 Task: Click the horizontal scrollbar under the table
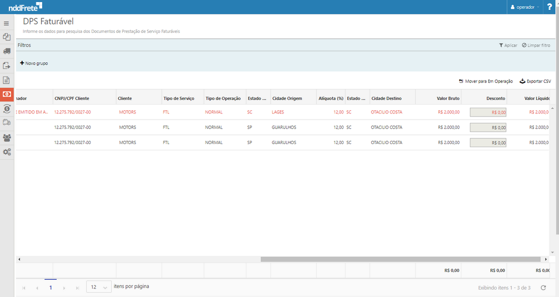(400, 259)
